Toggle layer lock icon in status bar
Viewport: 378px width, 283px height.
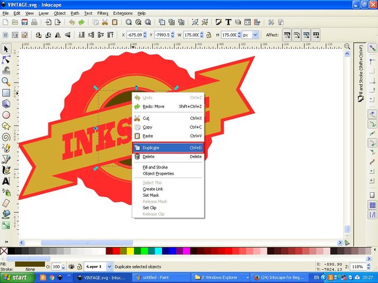79,266
